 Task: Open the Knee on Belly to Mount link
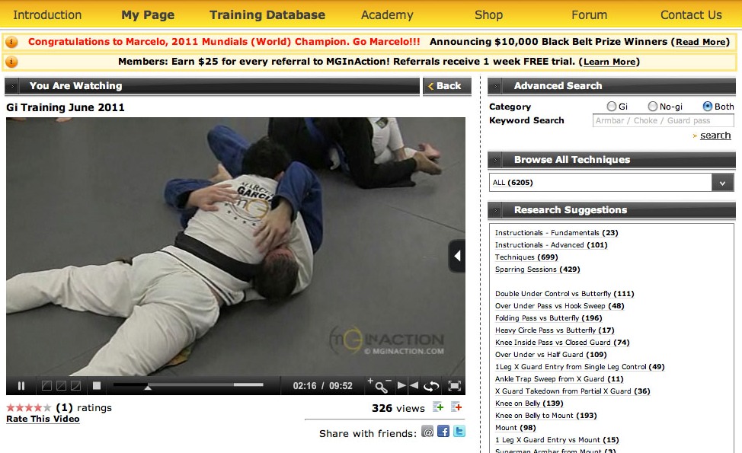click(545, 415)
